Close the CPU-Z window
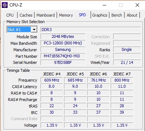145x131 pixels. (137, 5)
